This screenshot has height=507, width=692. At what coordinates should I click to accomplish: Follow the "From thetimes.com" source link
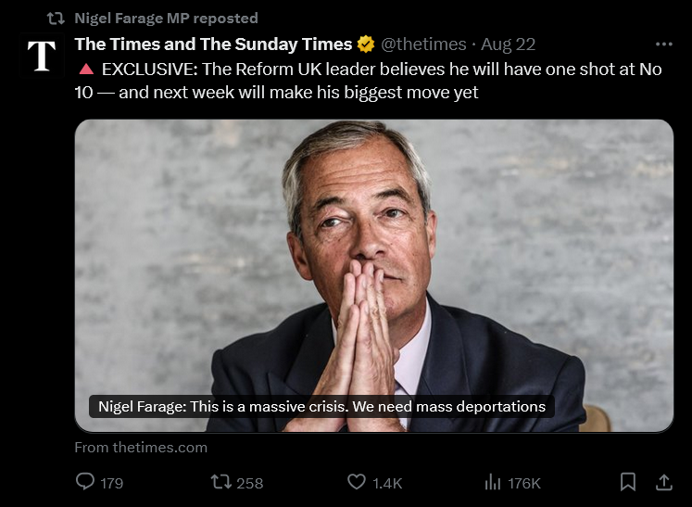coord(141,448)
